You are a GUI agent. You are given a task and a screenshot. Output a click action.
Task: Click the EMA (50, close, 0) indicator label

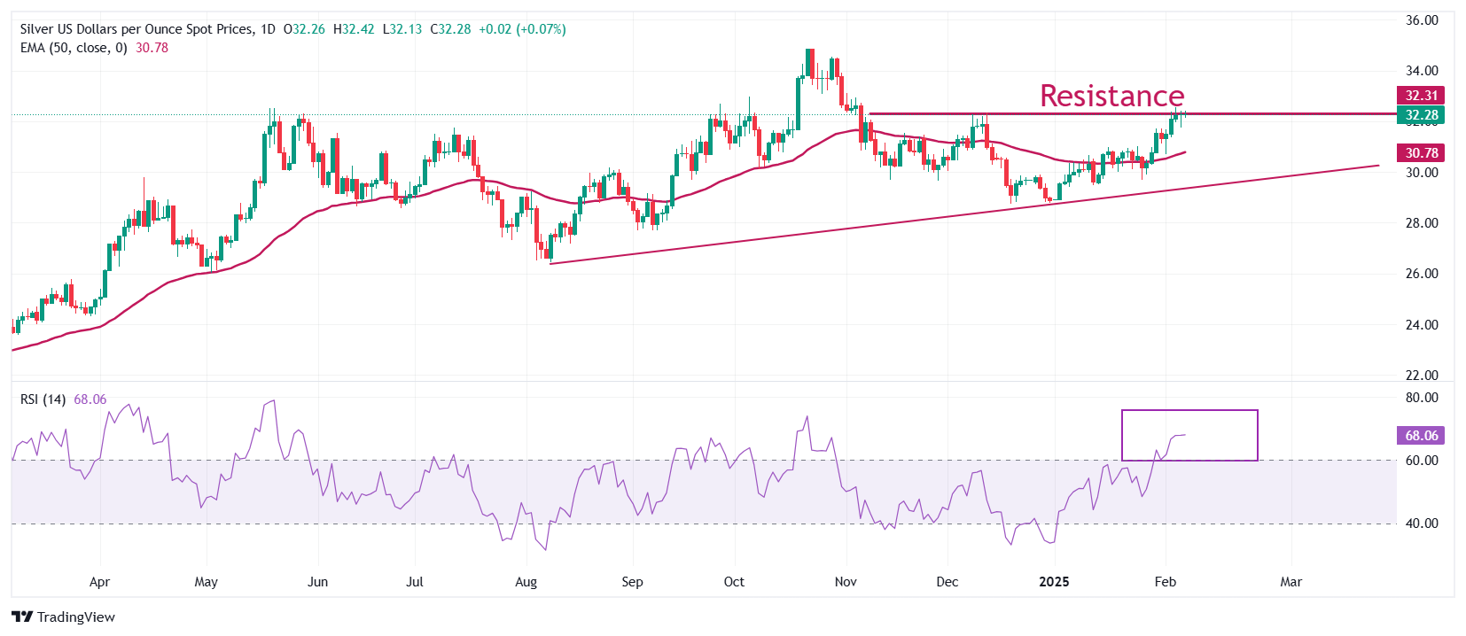(74, 48)
